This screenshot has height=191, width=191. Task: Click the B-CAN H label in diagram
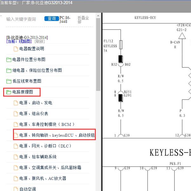coord(175,44)
